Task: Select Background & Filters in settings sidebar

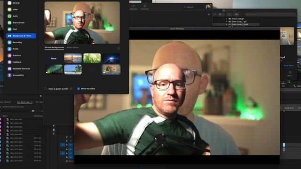Action: pos(21,36)
